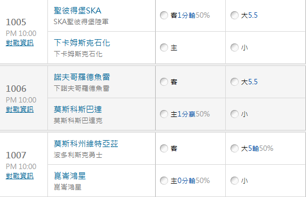Choose 小 option in game 1006
This screenshot has width=306, height=197.
[x=234, y=114]
